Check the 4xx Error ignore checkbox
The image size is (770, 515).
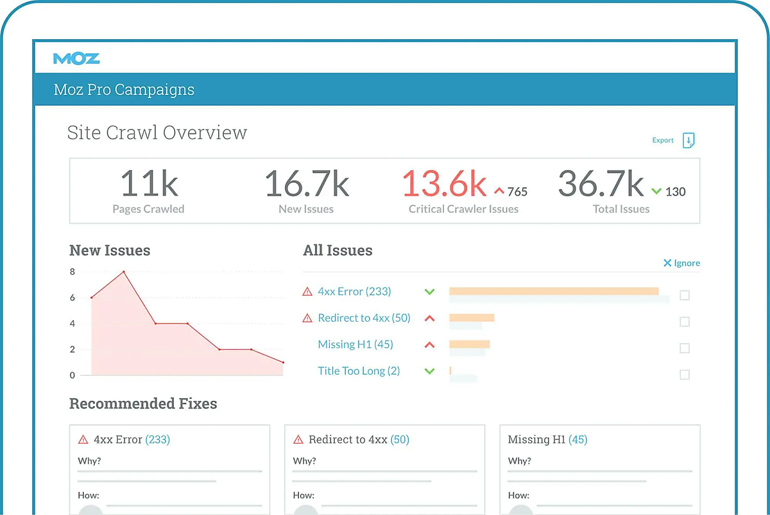point(685,296)
